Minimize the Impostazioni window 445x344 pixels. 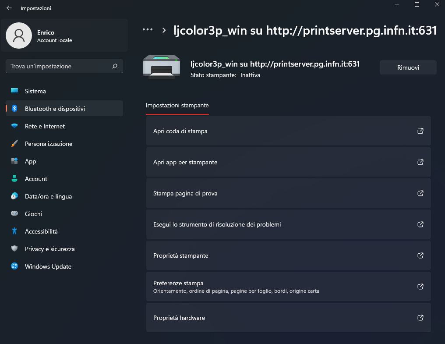coord(397,4)
